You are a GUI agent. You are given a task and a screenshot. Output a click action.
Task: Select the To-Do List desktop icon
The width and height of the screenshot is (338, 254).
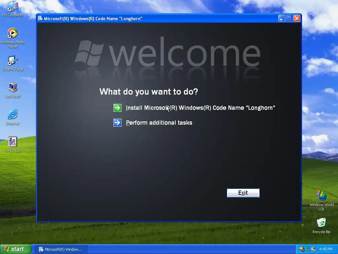13,145
